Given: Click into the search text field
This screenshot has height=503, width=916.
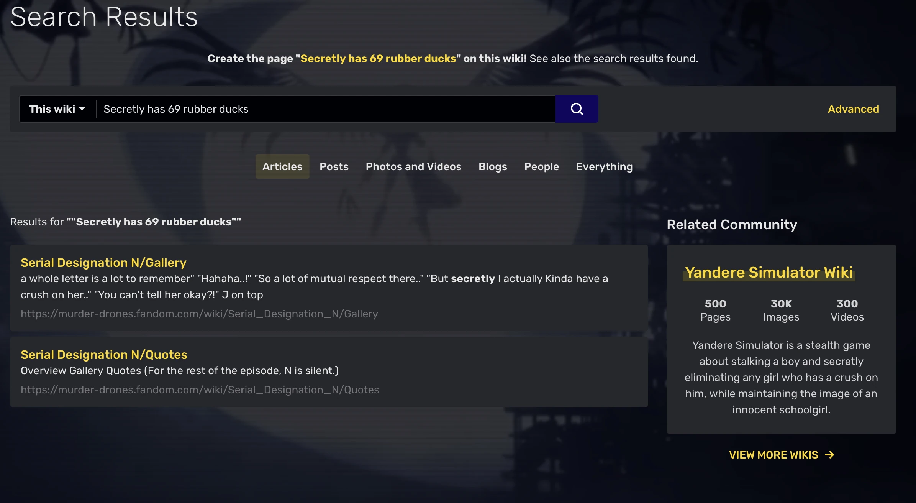Looking at the screenshot, I should pos(326,109).
